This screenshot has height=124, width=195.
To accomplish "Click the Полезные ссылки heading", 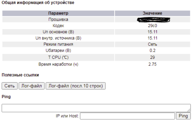I will tap(20, 75).
